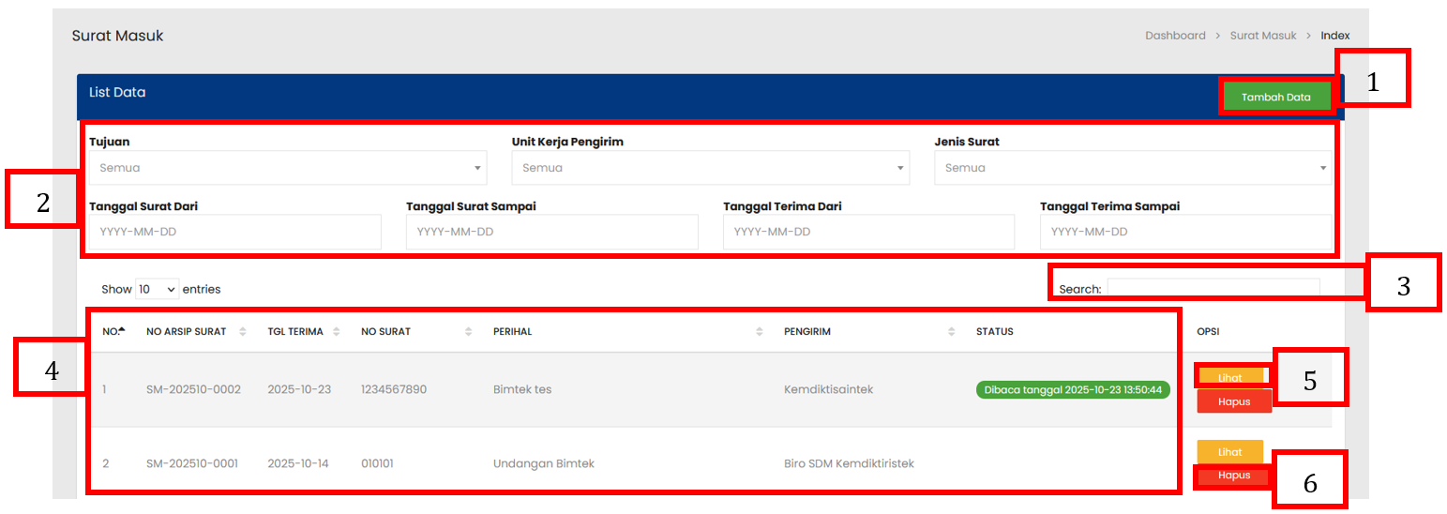This screenshot has height=514, width=1447.
Task: Sort by the NO ARSIP SURAT column
Action: (243, 331)
